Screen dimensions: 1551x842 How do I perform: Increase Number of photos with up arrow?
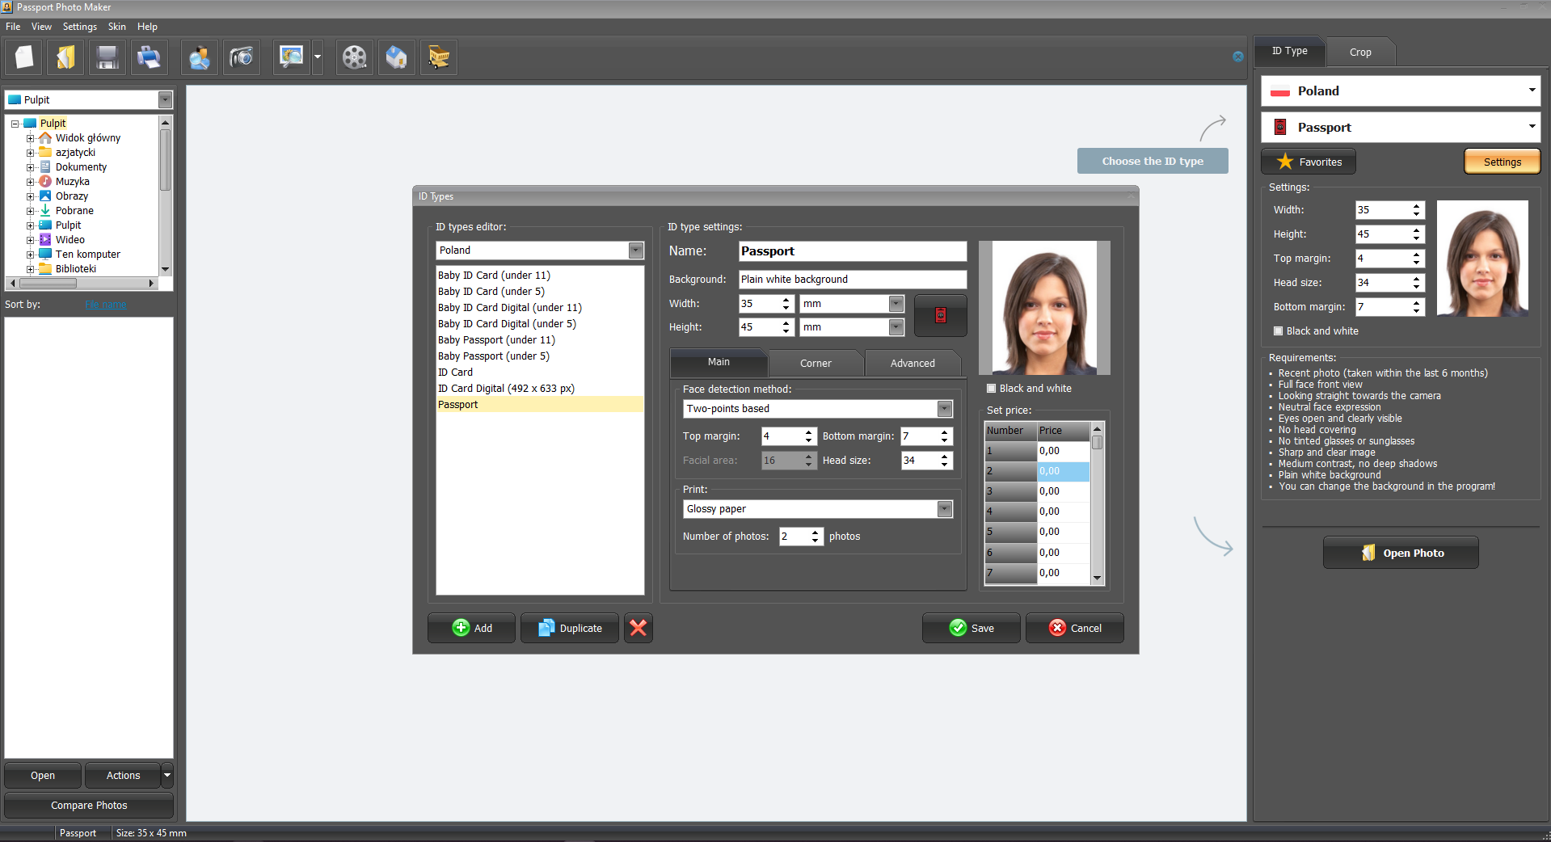[816, 533]
